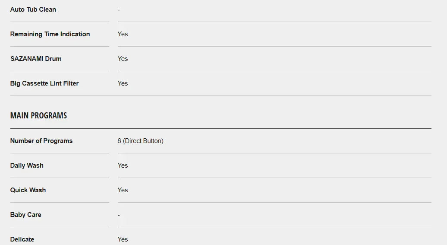Click the Yes value for Daily Wash
The image size is (447, 245).
tap(123, 165)
